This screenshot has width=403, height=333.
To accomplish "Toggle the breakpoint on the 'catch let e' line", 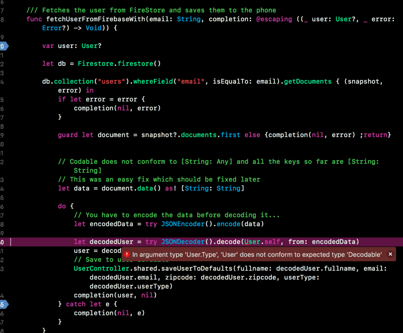I will pos(4,304).
